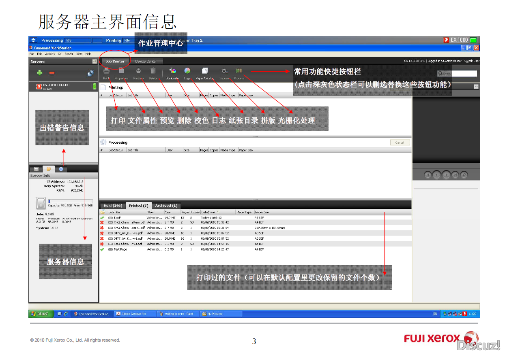The width and height of the screenshot is (507, 355).
Task: Select the CN-EX1000-EPC server in the list
Action: tap(56, 85)
